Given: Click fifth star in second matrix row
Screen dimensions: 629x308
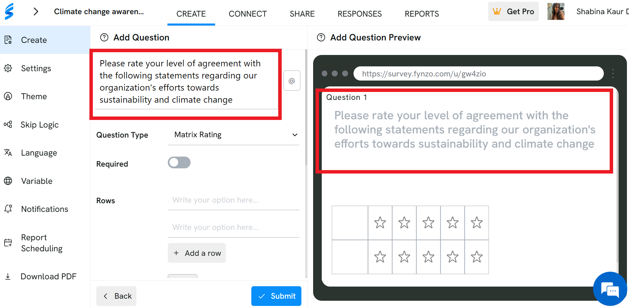Looking at the screenshot, I should pos(477,257).
